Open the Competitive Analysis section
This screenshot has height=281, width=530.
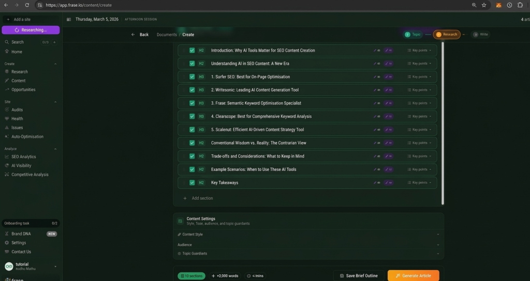[30, 175]
